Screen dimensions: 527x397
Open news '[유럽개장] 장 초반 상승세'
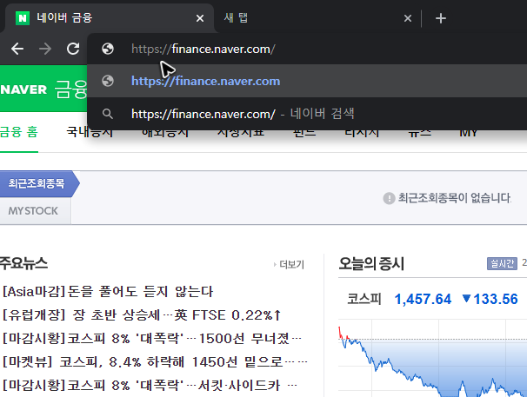click(142, 315)
